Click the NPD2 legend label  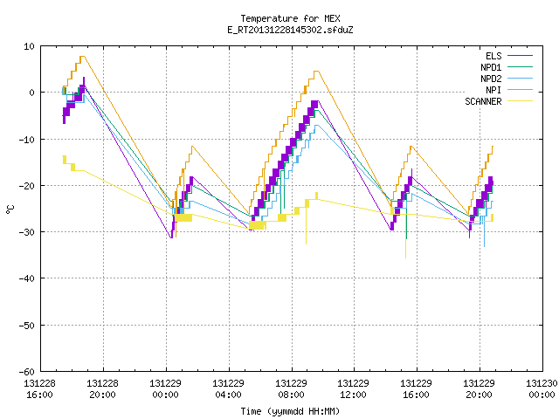click(x=491, y=79)
